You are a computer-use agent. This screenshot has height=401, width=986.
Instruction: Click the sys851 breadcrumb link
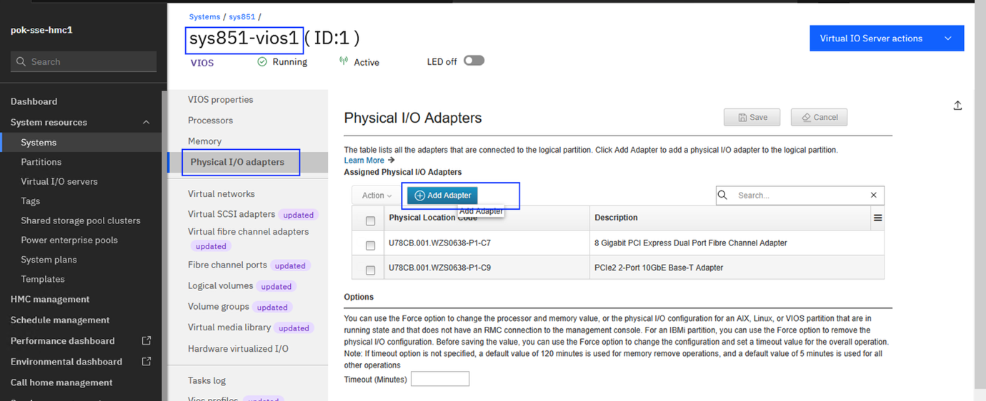click(x=241, y=16)
